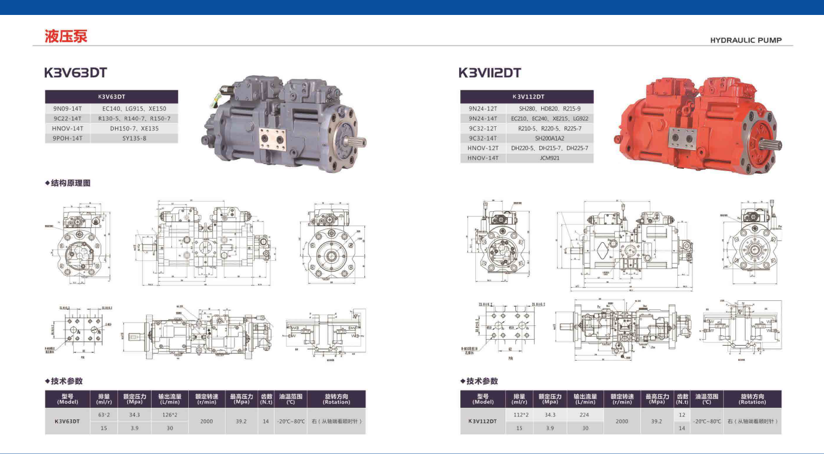
Task: Click the EC210、EC240、XE215、LG922 cell
Action: point(550,118)
